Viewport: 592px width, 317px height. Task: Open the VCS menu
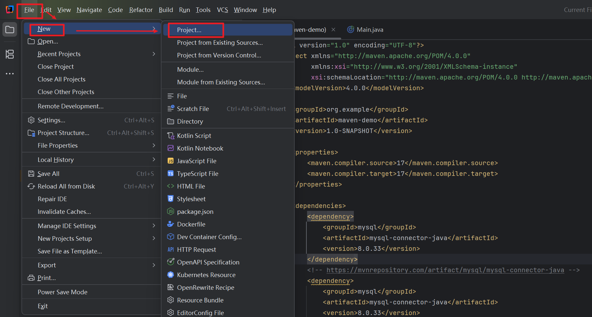tap(223, 10)
